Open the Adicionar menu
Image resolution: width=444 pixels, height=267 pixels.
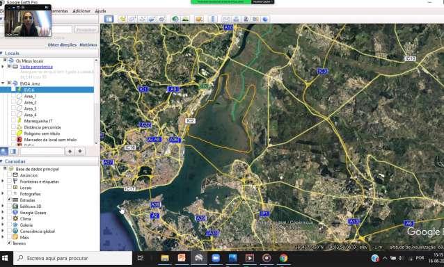pos(81,11)
